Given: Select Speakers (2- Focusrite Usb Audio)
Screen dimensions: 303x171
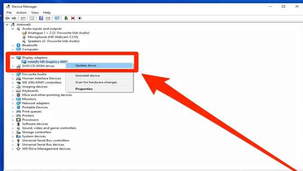Looking at the screenshot, I should (53, 41).
